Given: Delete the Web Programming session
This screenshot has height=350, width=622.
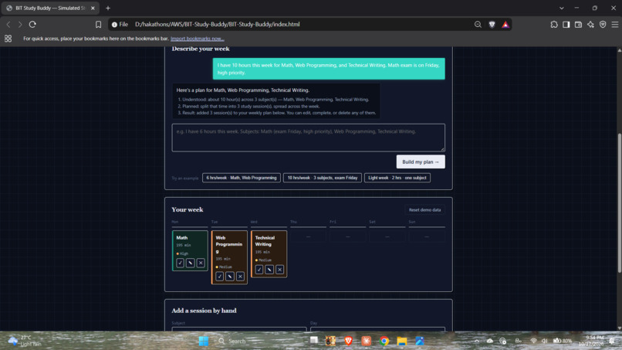Looking at the screenshot, I should tap(241, 277).
